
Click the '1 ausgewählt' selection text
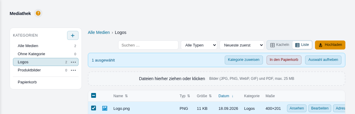pos(103,60)
